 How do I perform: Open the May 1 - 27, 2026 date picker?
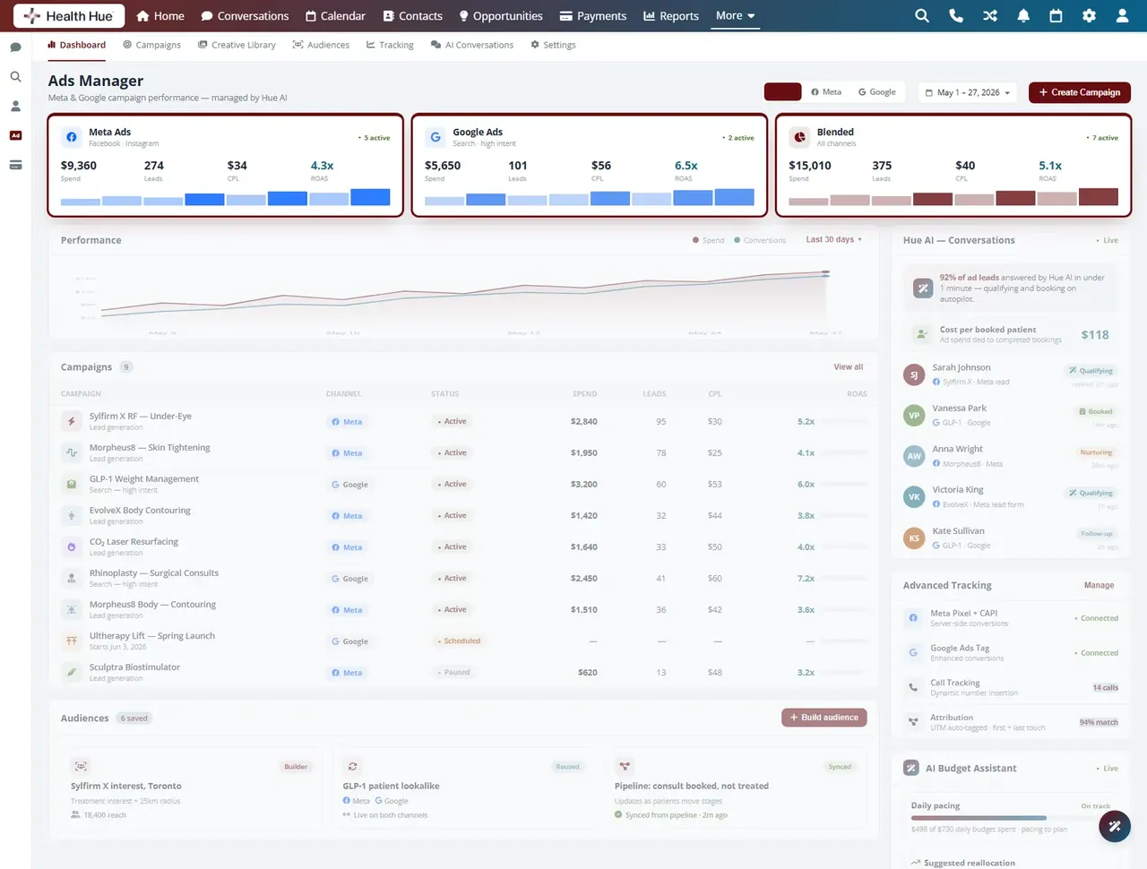[968, 92]
